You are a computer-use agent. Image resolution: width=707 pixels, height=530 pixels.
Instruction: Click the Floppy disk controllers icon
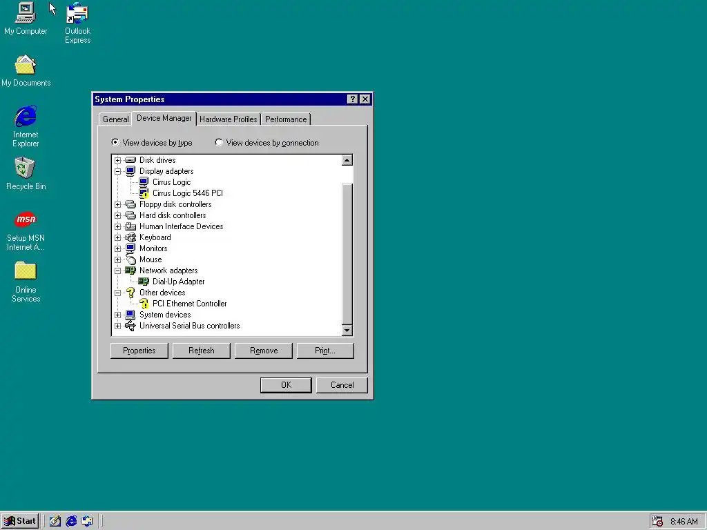coord(130,204)
